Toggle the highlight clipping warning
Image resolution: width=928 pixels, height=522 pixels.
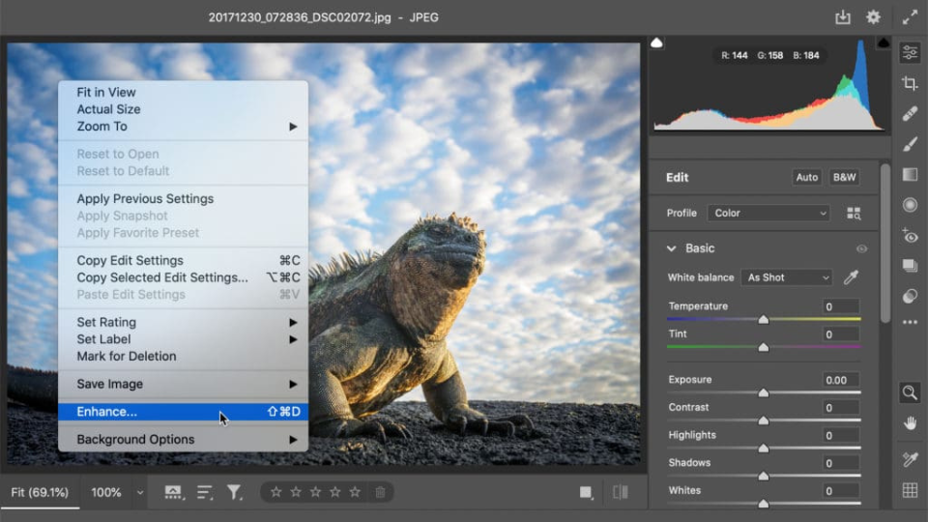point(883,43)
